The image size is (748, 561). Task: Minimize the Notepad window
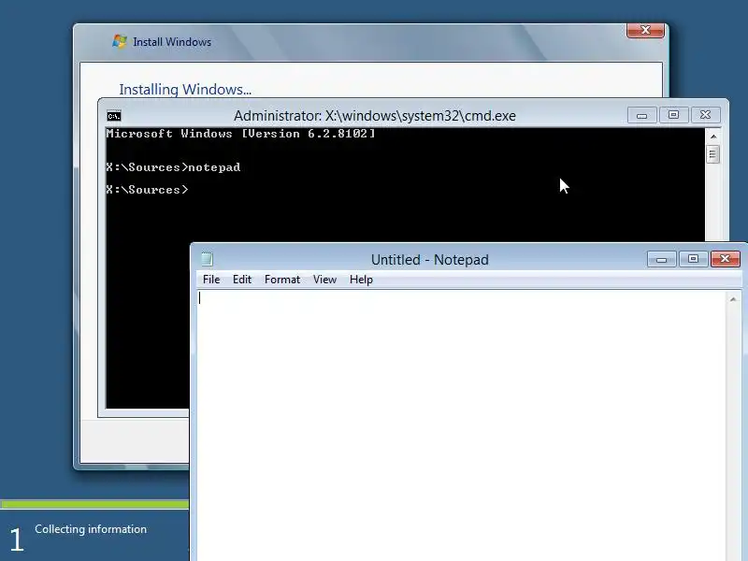[661, 259]
